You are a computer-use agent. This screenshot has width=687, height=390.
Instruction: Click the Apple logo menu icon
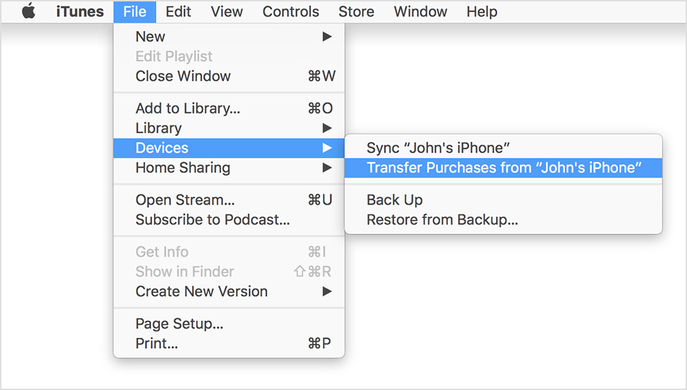click(29, 12)
